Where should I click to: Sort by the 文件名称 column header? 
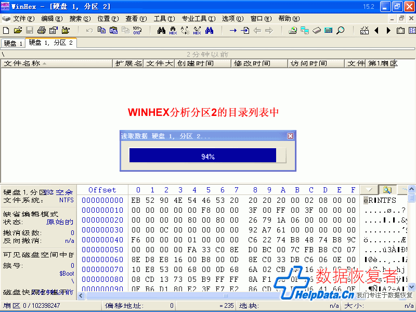(57, 63)
